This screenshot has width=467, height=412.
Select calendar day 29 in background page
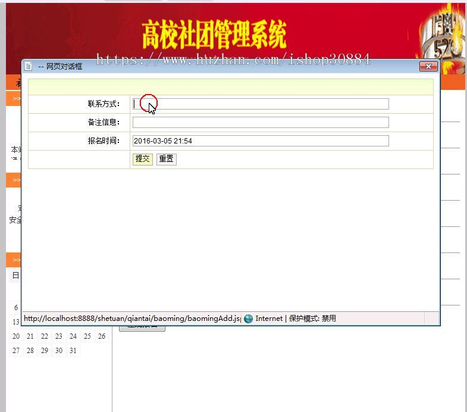point(45,351)
